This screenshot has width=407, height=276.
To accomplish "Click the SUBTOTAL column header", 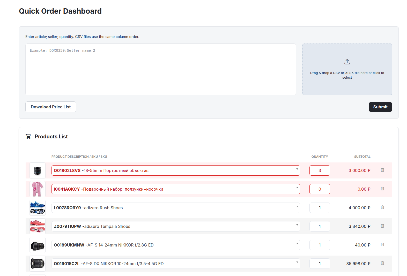I will (x=362, y=157).
